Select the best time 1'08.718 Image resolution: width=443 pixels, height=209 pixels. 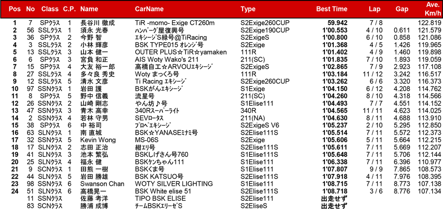point(334,191)
